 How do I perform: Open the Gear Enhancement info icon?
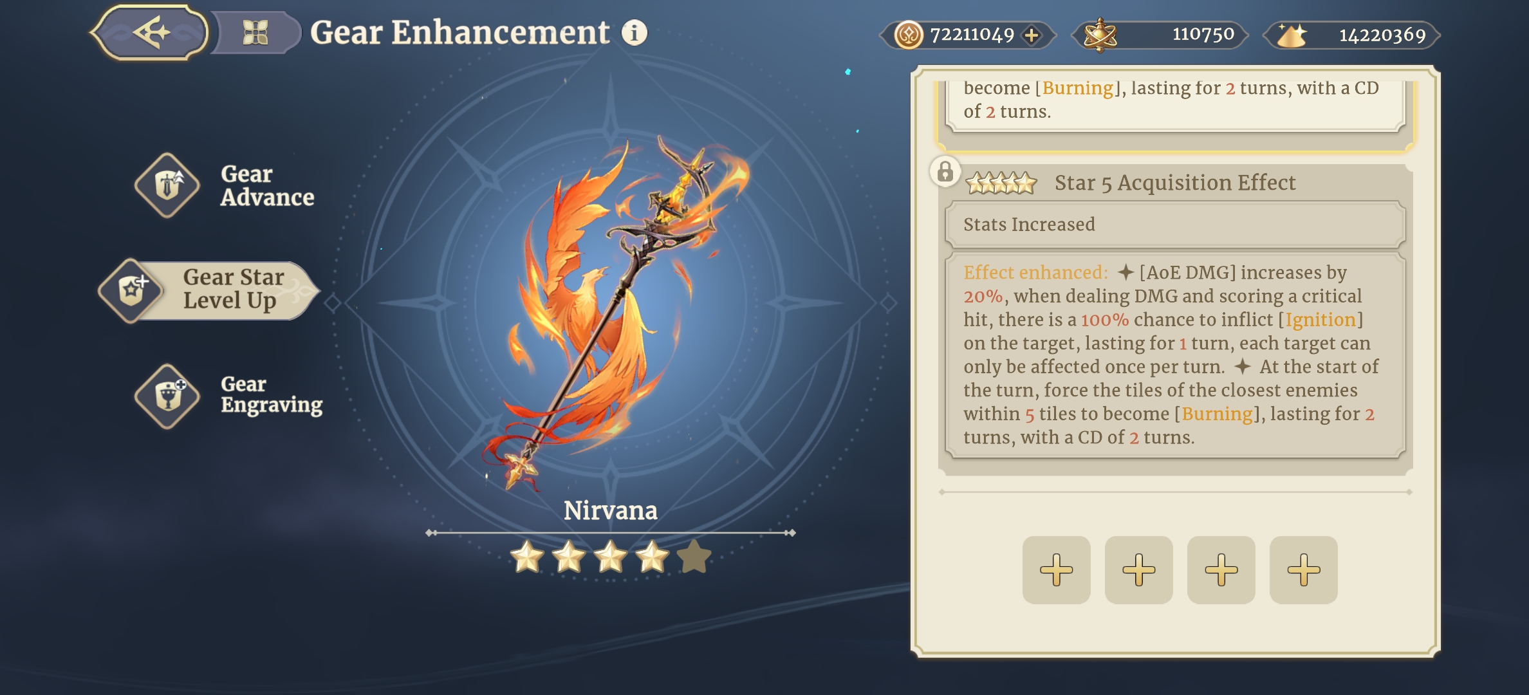(x=635, y=33)
